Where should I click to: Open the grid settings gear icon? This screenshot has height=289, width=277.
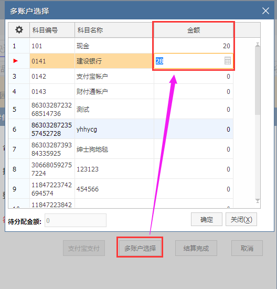[19, 30]
